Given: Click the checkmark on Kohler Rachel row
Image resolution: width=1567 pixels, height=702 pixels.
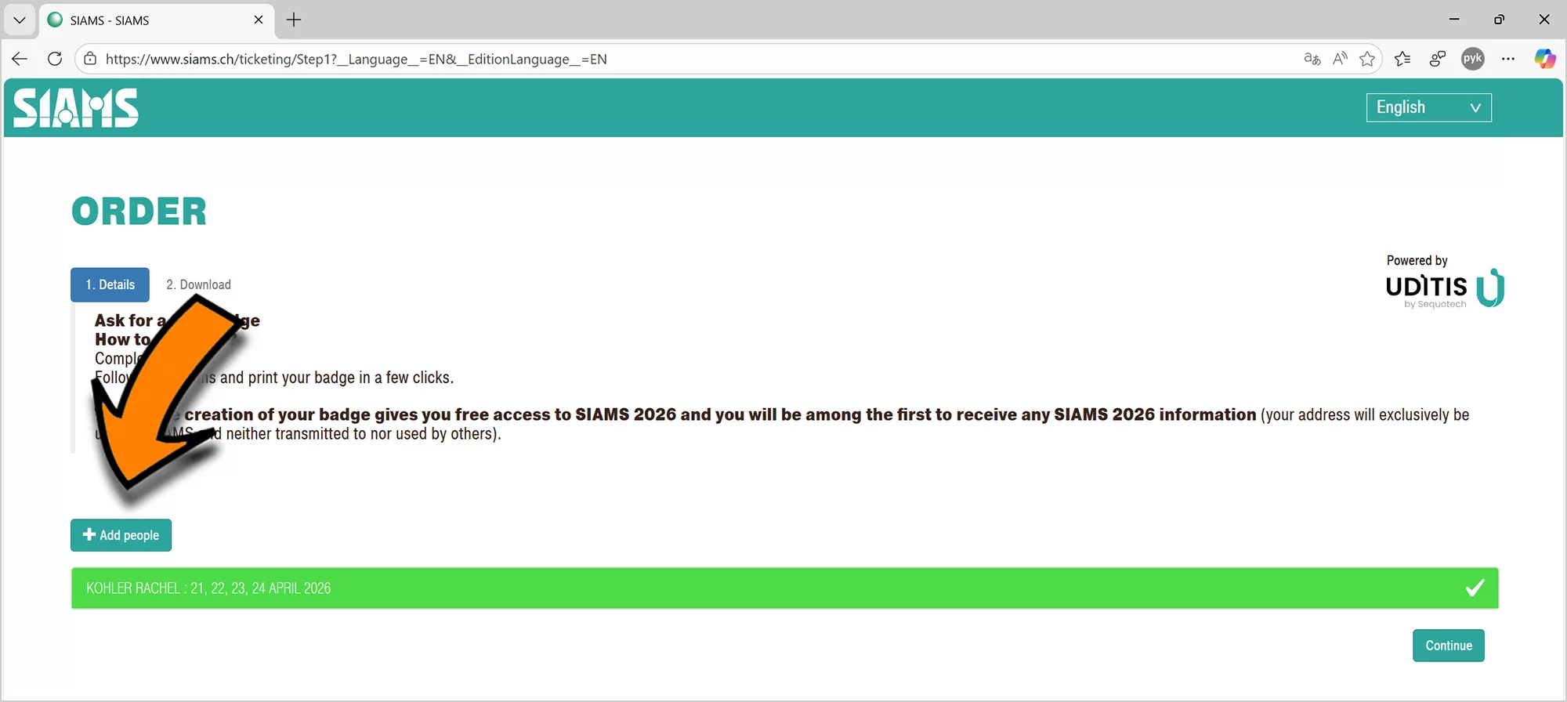Looking at the screenshot, I should click(1475, 588).
